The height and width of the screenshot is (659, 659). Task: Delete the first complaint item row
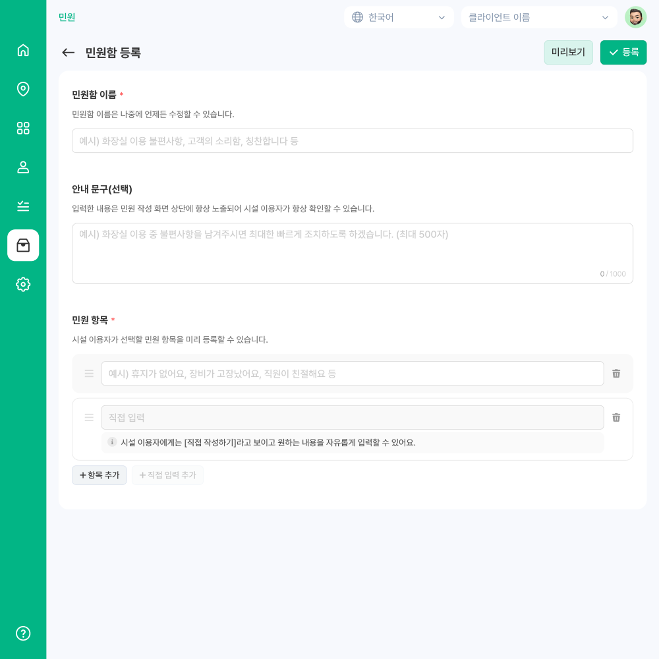[616, 373]
